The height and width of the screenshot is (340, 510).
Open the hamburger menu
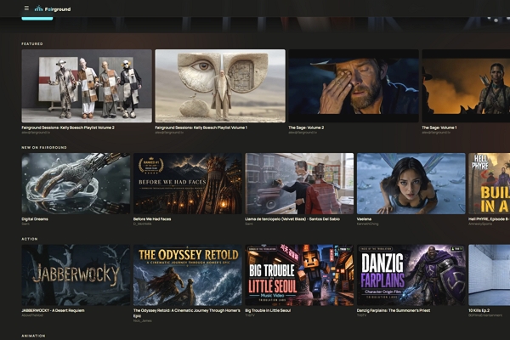26,8
